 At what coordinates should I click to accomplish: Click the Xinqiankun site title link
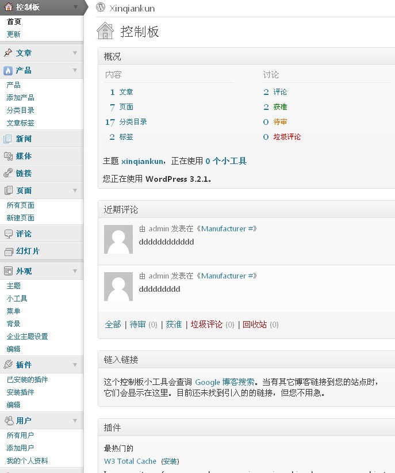(x=132, y=9)
